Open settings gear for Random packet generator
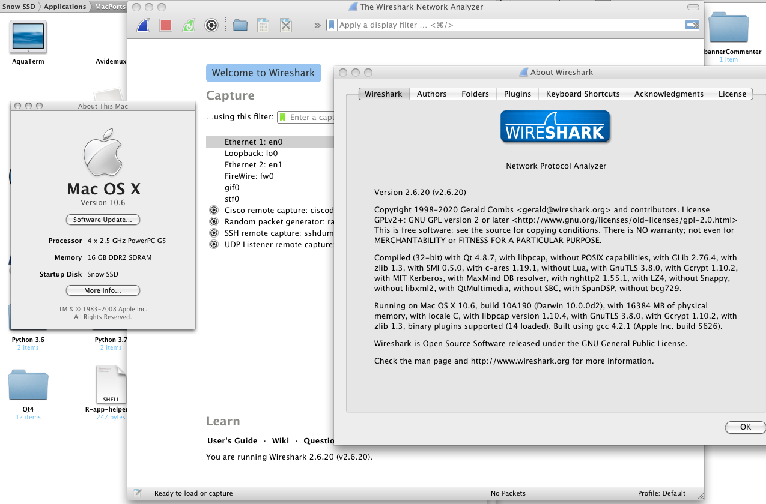This screenshot has height=504, width=766. (x=213, y=221)
